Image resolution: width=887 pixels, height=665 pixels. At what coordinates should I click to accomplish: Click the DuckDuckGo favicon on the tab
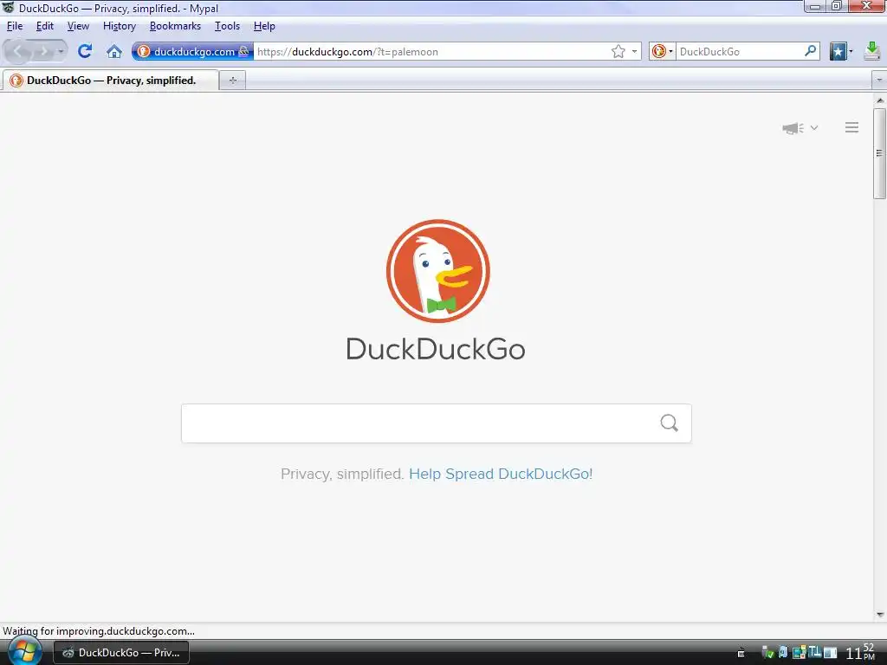pyautogui.click(x=16, y=81)
